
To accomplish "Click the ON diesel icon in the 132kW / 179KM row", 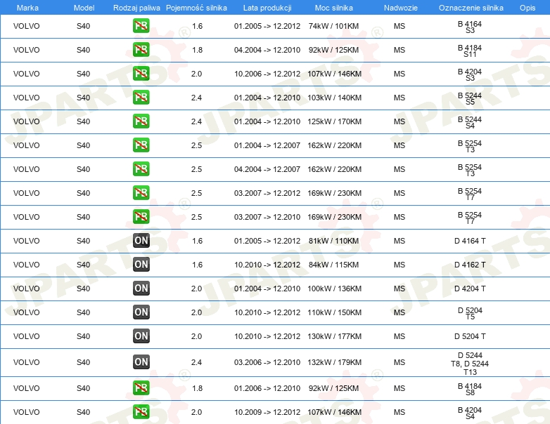I will click(x=141, y=362).
